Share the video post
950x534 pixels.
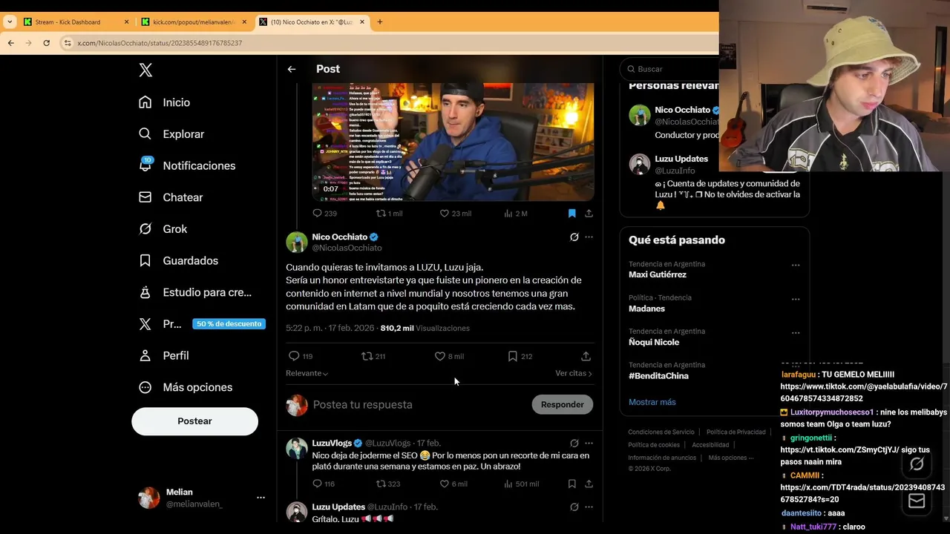pyautogui.click(x=589, y=214)
